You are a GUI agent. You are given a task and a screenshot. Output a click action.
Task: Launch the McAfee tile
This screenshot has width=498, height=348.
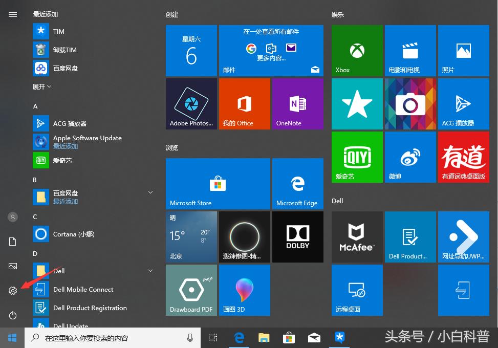pos(357,237)
